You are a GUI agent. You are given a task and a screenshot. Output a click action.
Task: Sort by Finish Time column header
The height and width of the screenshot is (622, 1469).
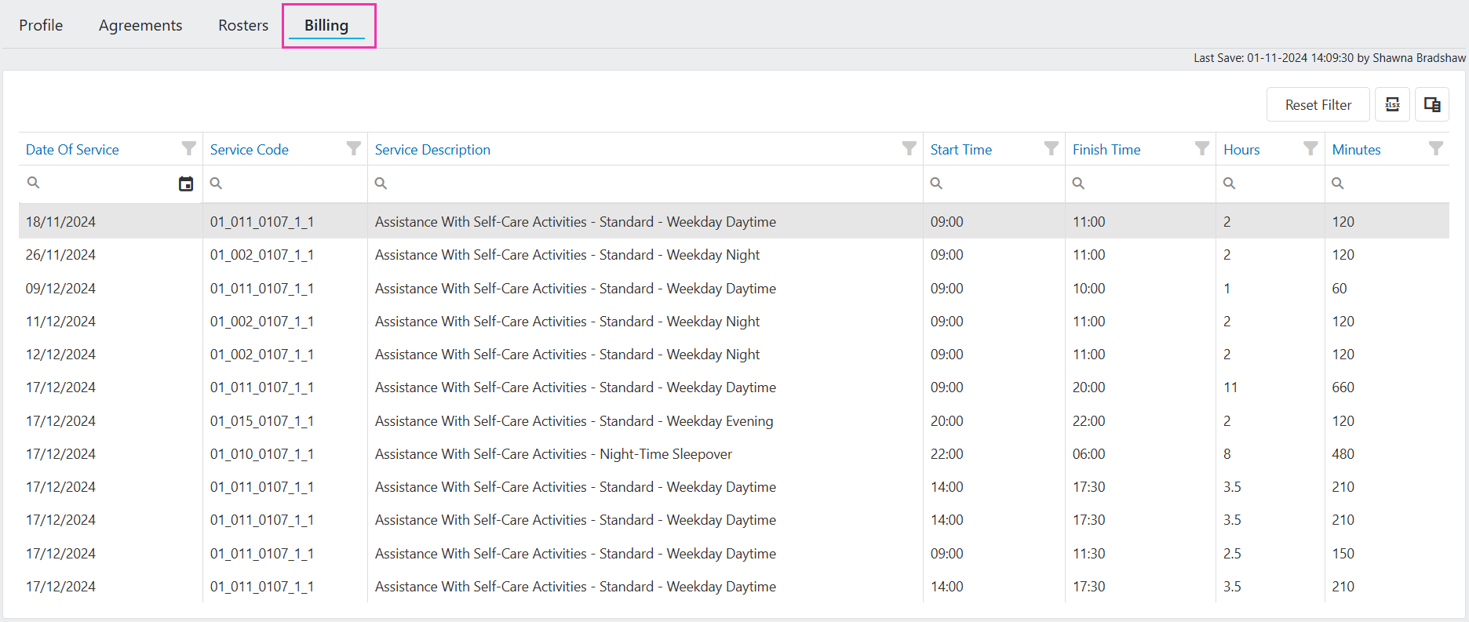click(x=1106, y=149)
